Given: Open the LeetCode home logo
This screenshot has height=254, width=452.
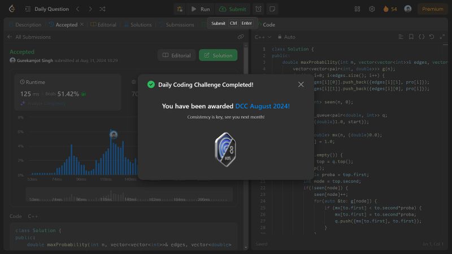Looking at the screenshot, I should 12,9.
